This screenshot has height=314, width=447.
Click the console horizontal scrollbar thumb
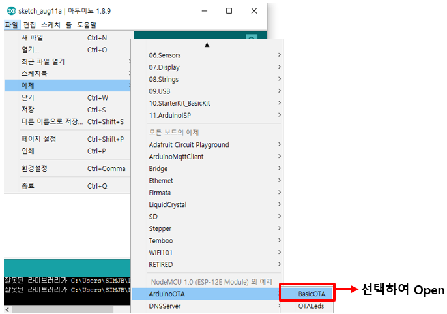tap(63, 309)
